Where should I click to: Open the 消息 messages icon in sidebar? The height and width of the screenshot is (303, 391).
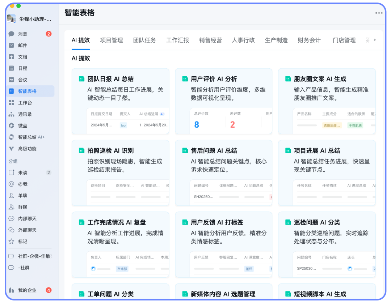pyautogui.click(x=12, y=34)
